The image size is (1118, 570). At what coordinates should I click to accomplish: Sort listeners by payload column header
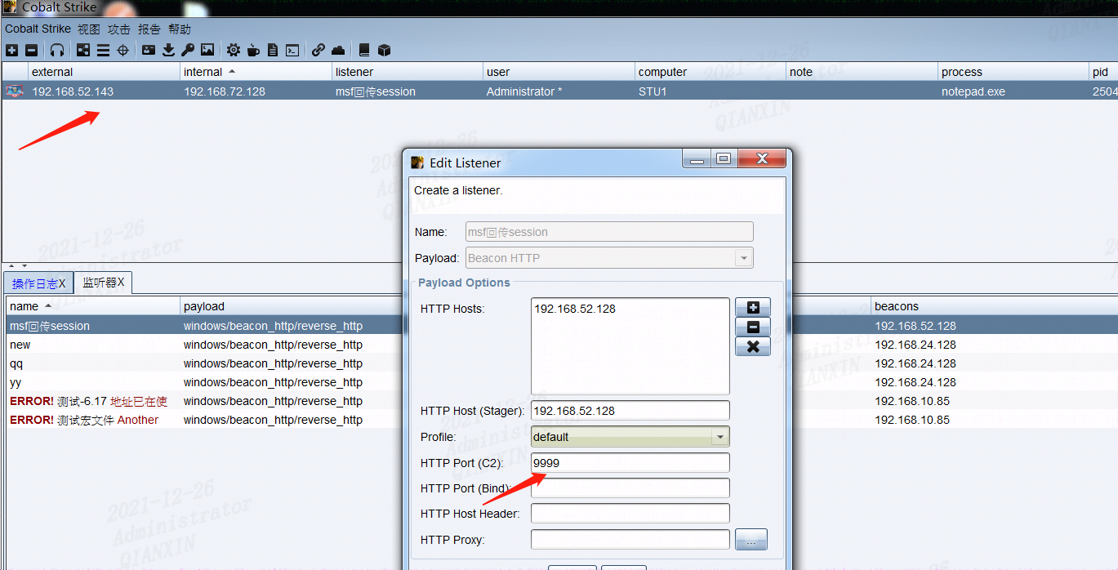tap(292, 306)
